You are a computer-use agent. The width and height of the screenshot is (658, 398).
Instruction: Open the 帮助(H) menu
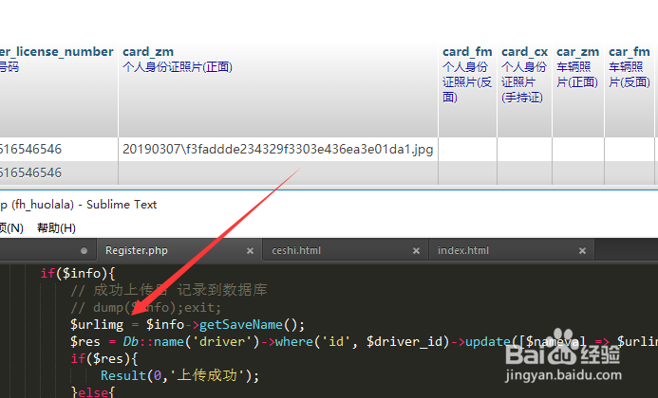[56, 228]
